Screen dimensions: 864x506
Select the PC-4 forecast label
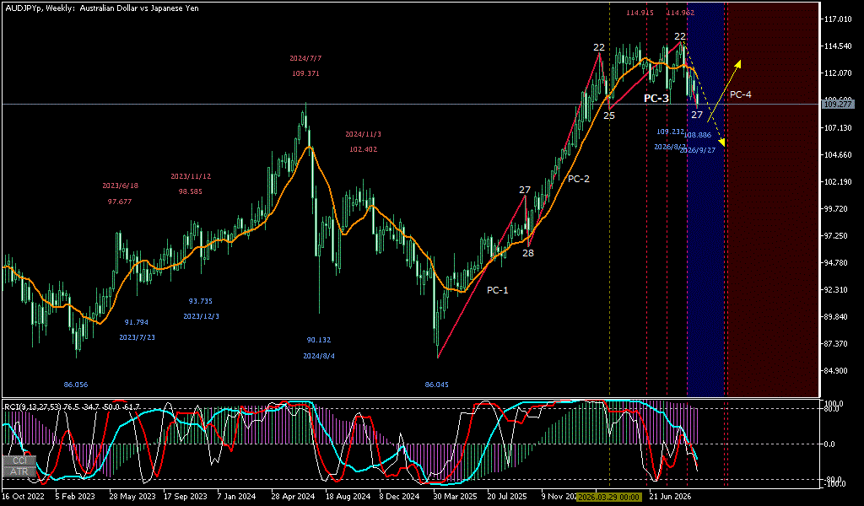tap(741, 94)
